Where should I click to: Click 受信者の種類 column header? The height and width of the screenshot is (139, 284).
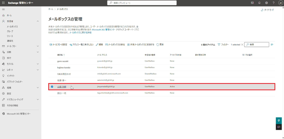[150, 55]
